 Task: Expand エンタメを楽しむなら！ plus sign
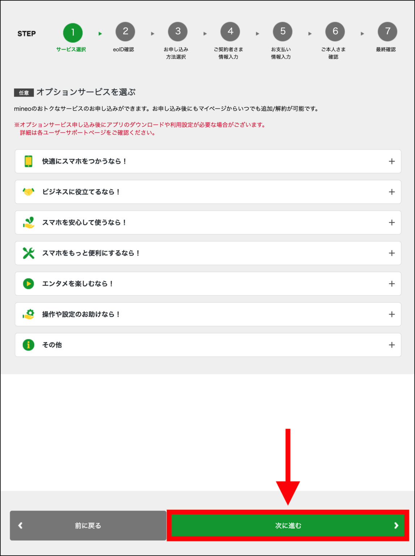[x=392, y=283]
